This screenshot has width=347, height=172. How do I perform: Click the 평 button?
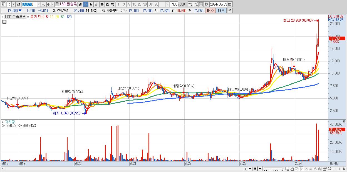pyautogui.click(x=230, y=11)
